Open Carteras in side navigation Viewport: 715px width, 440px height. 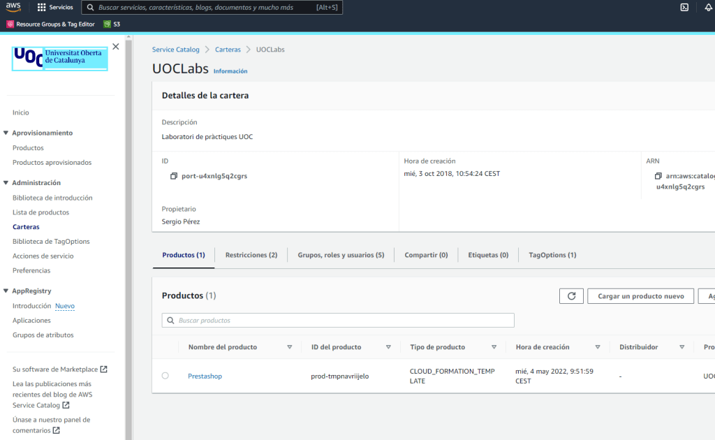[x=26, y=226]
